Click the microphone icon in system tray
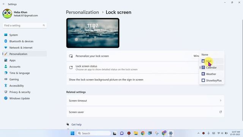This screenshot has height=137, width=243. [208, 133]
